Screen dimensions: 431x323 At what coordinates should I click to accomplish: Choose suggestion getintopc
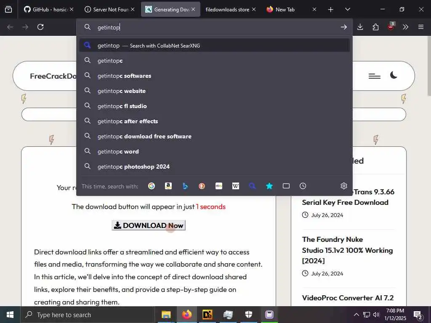[214, 61]
